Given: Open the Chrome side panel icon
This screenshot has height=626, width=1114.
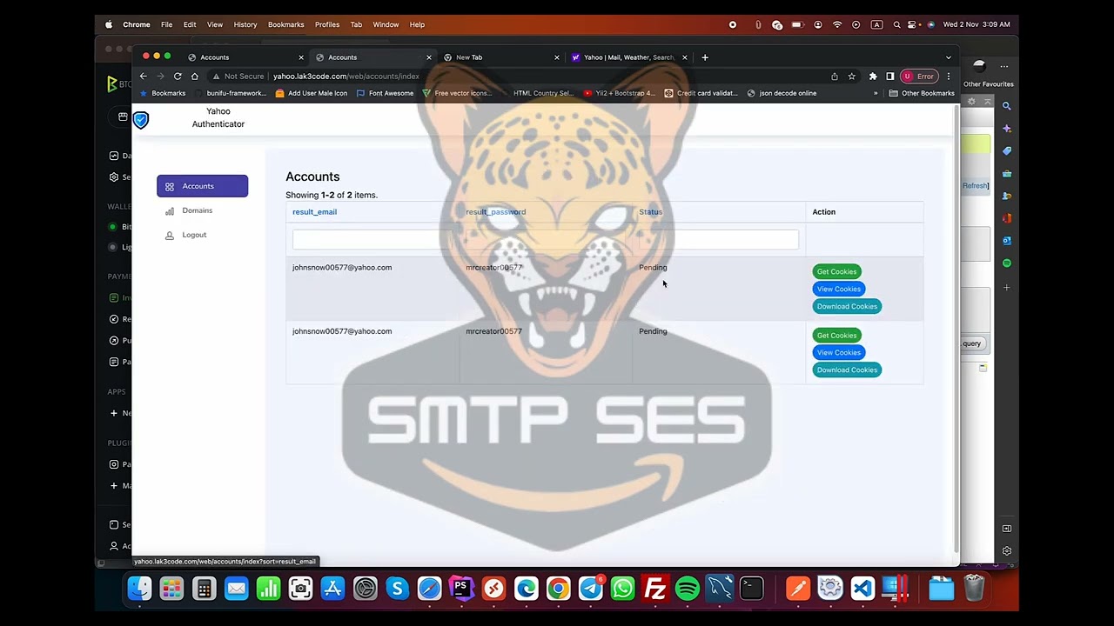Looking at the screenshot, I should (889, 76).
